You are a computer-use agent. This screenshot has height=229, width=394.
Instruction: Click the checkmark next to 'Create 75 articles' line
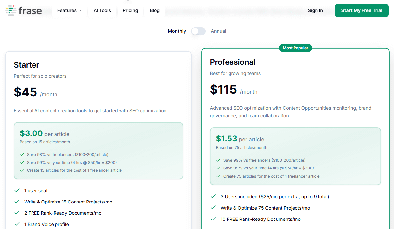click(218, 176)
